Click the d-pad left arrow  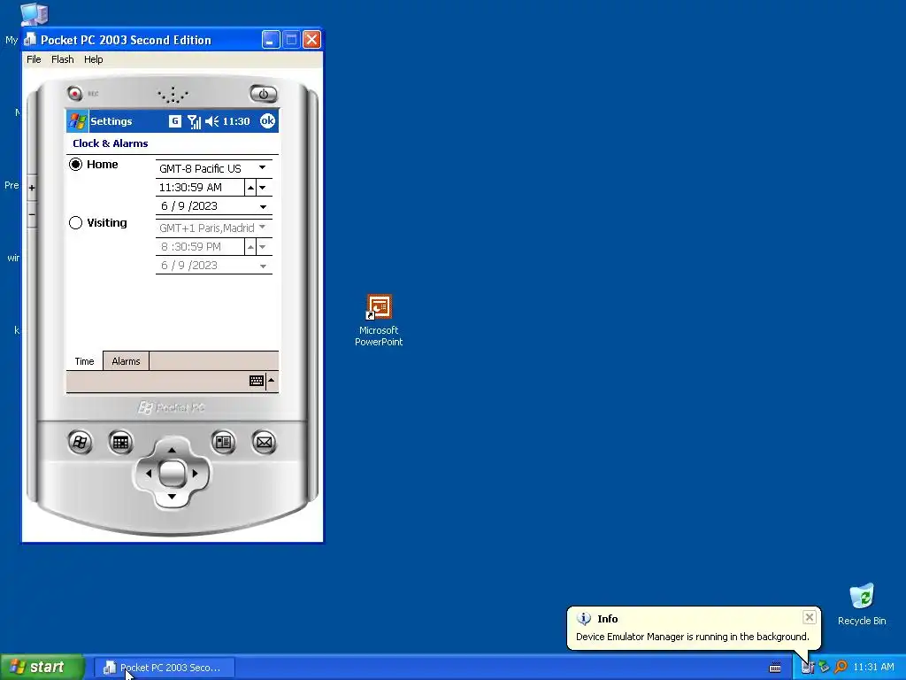pyautogui.click(x=149, y=474)
